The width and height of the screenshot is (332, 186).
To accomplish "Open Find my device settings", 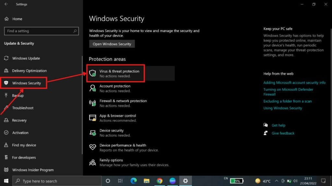I will 24,145.
